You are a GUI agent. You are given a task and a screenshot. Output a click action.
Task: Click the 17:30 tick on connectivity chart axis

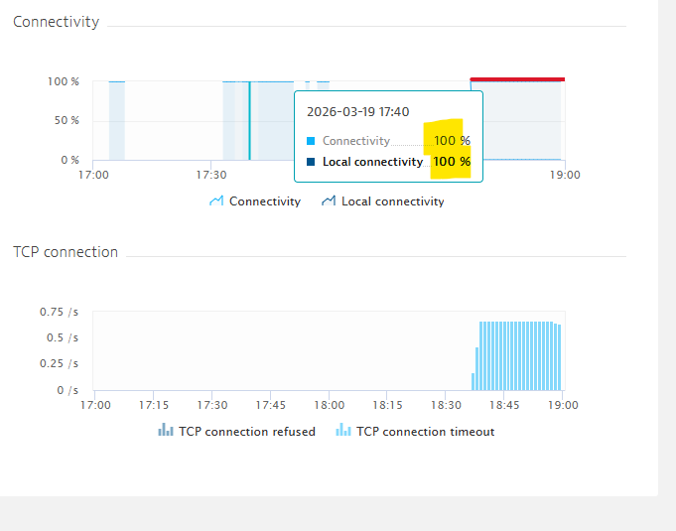(x=211, y=175)
